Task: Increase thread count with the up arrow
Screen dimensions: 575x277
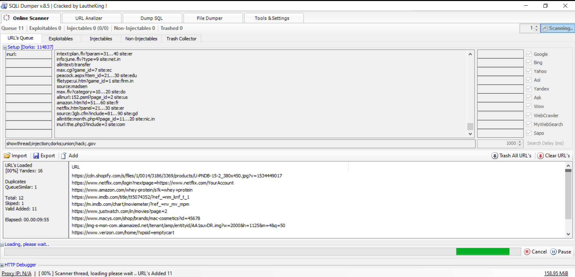Action: [536, 26]
